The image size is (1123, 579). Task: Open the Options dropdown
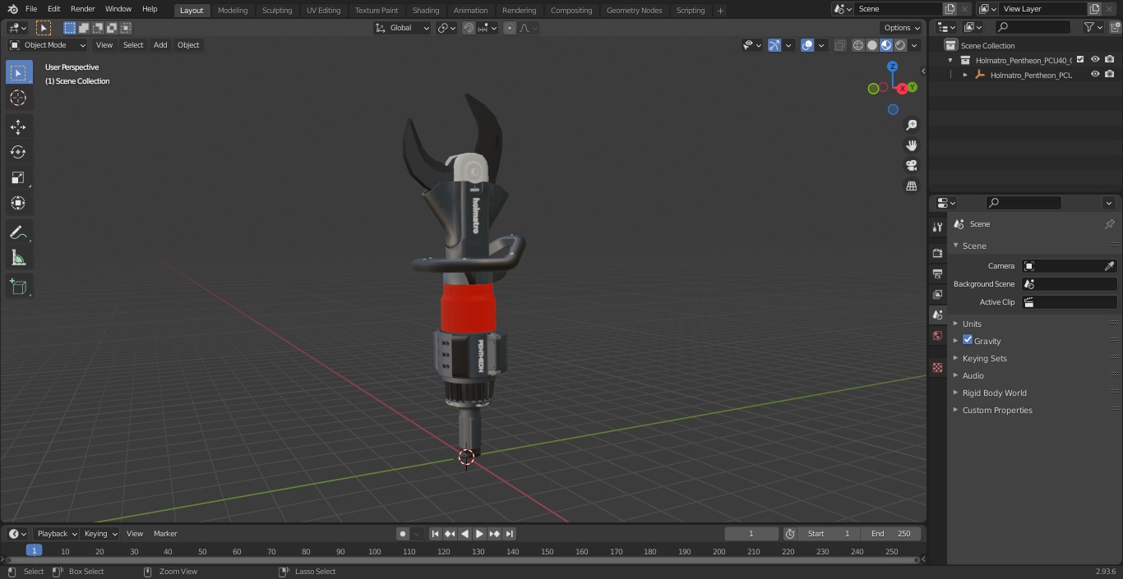[x=902, y=28]
